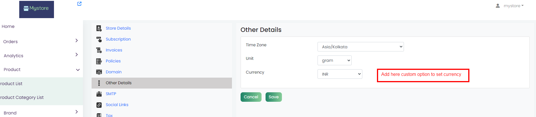536x117 pixels.
Task: Open the Time Zone dropdown
Action: 361,47
